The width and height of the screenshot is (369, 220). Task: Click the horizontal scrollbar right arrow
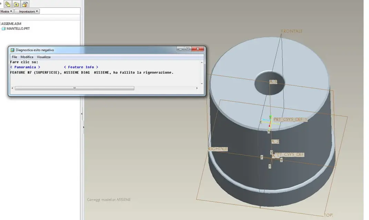tap(197, 88)
